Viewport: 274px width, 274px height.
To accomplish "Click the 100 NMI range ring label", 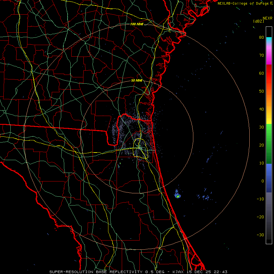I will 137,24.
